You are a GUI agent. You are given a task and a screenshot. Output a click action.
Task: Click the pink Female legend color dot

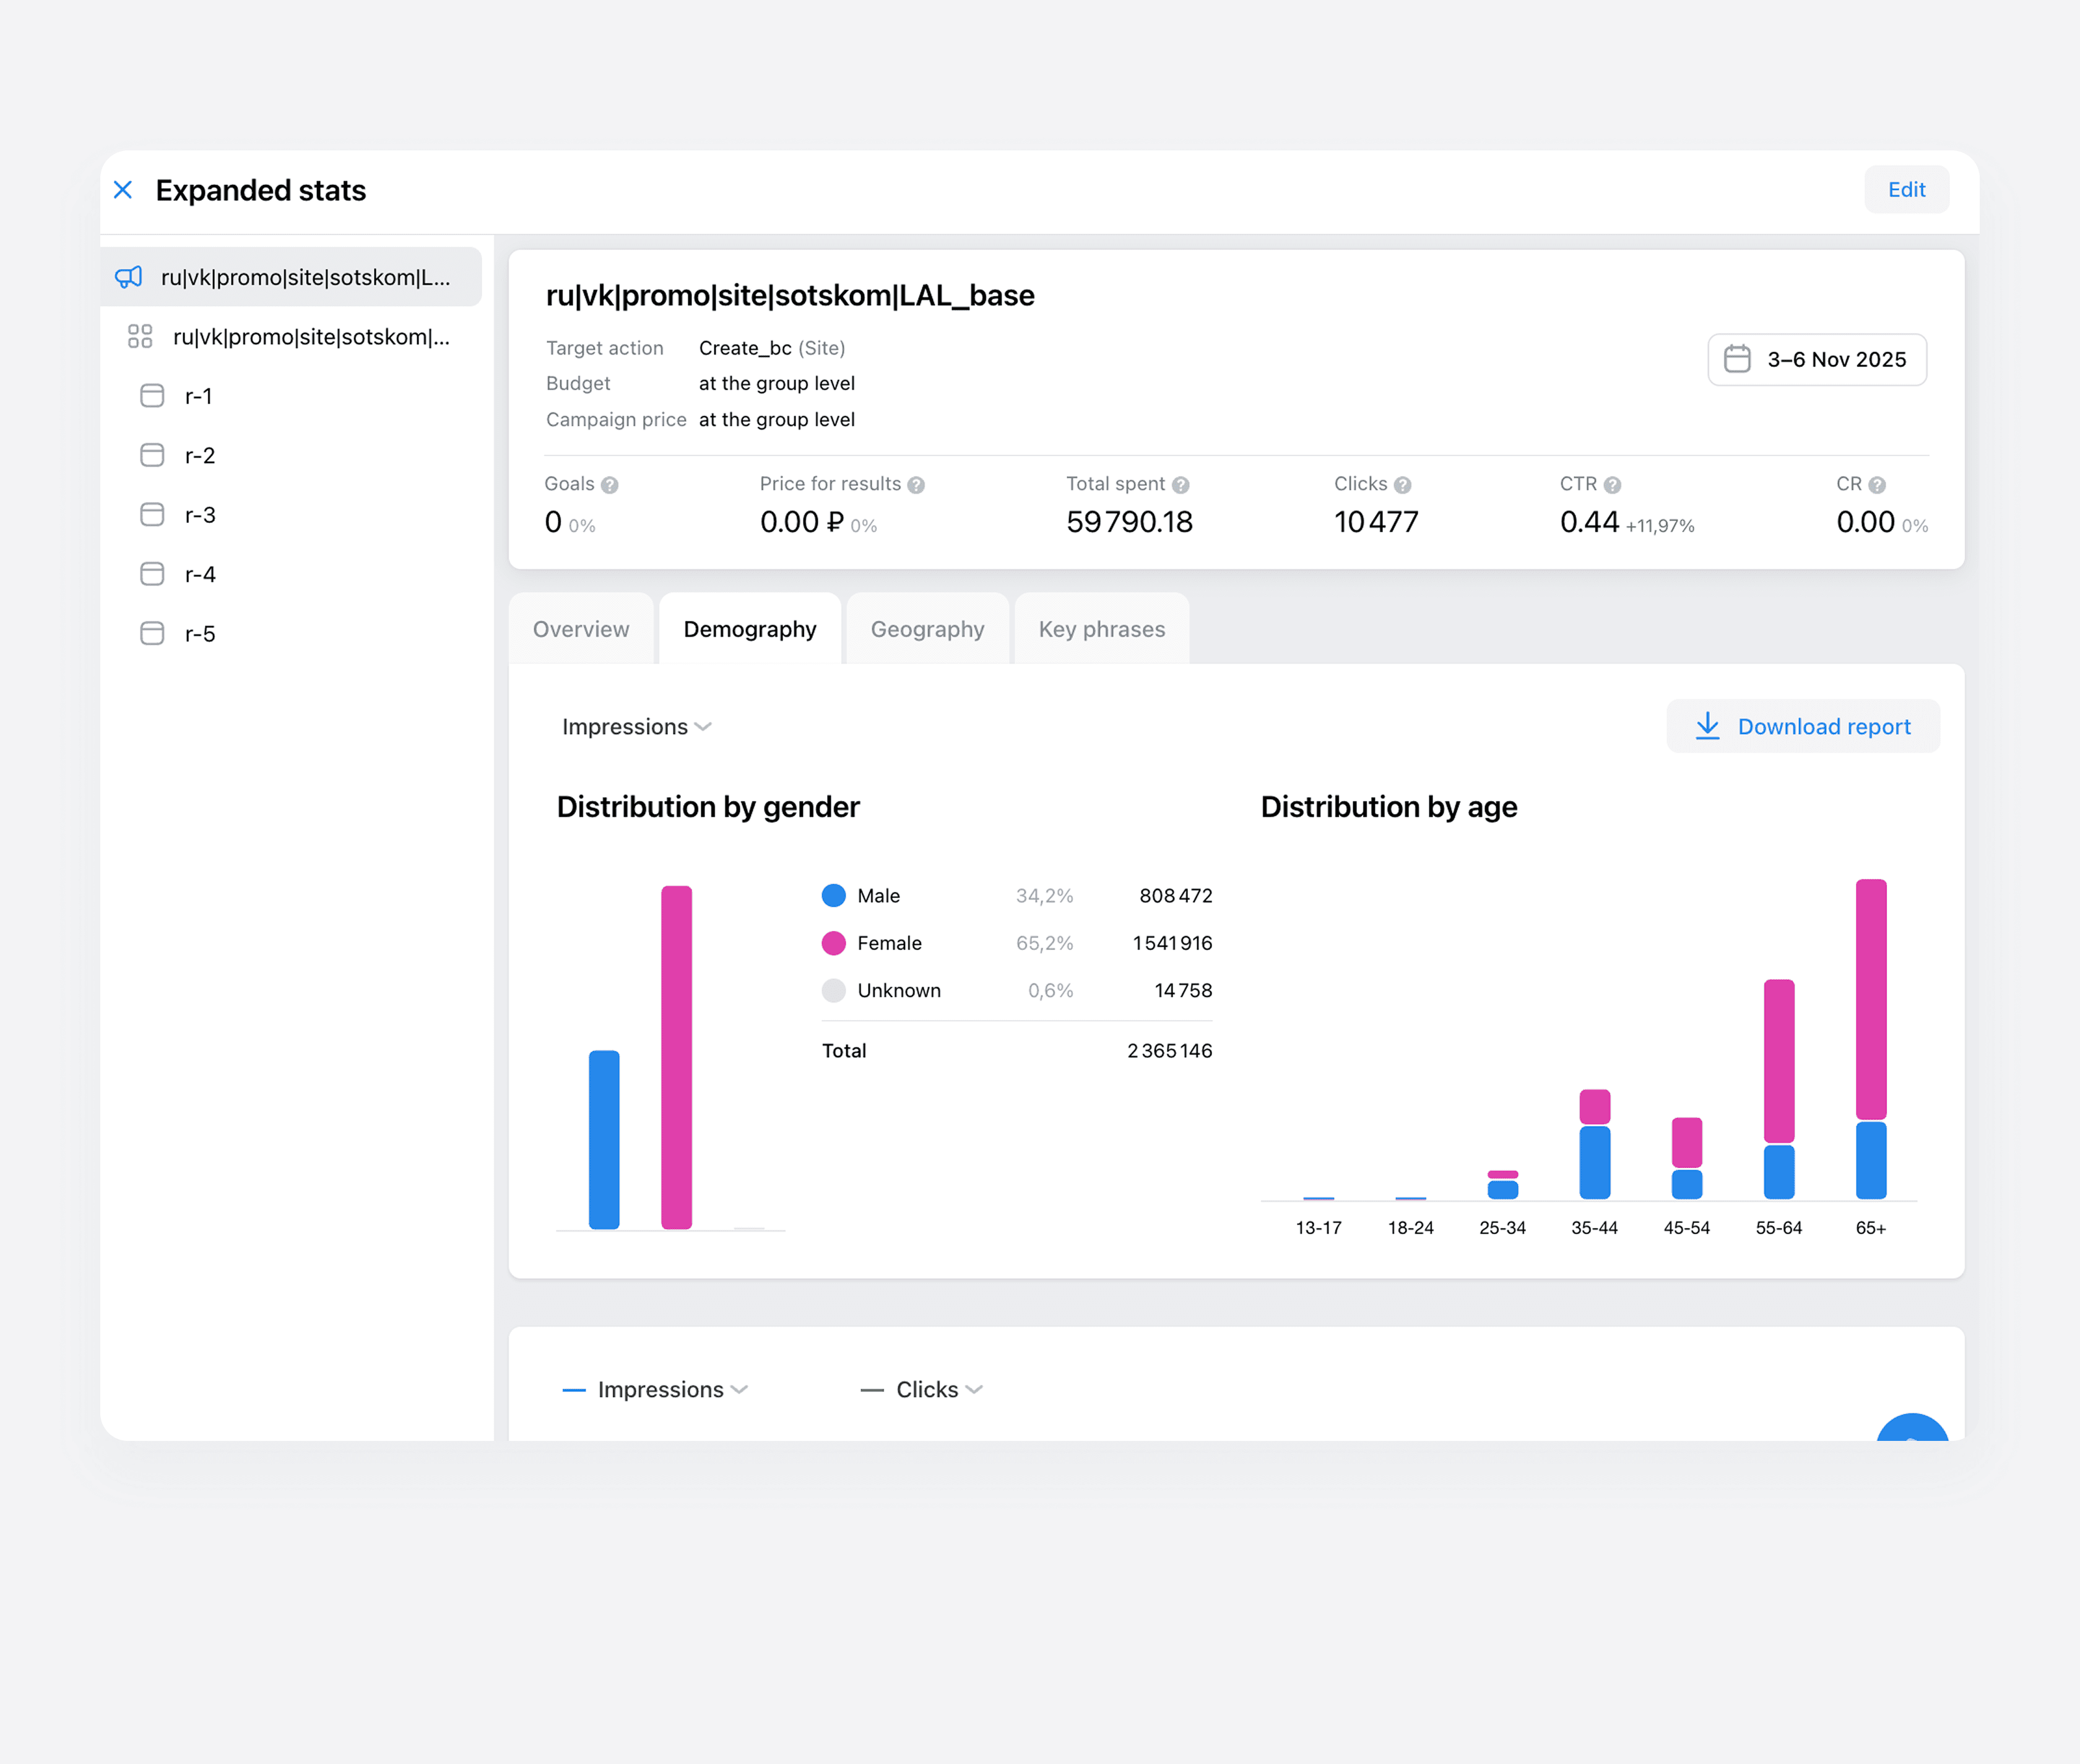[x=833, y=943]
